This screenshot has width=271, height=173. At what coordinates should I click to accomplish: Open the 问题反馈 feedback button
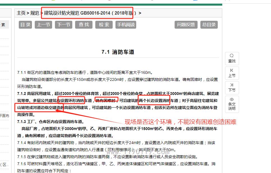pos(186,25)
